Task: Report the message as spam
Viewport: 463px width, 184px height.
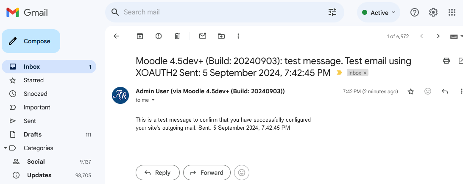Action: click(159, 36)
